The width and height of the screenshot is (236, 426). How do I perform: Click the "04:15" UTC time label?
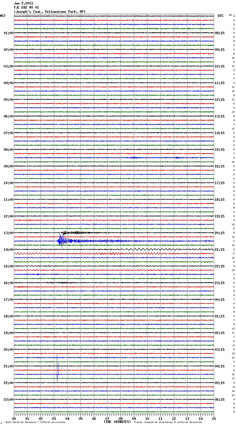click(220, 366)
